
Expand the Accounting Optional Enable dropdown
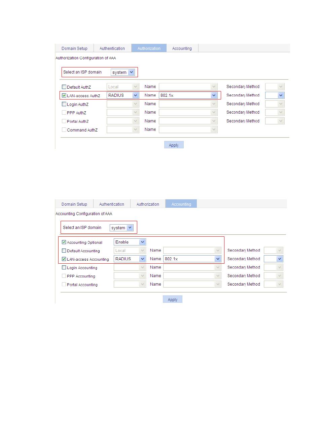click(x=142, y=242)
